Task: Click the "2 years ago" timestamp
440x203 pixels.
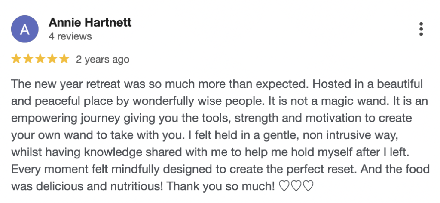Action: [103, 59]
